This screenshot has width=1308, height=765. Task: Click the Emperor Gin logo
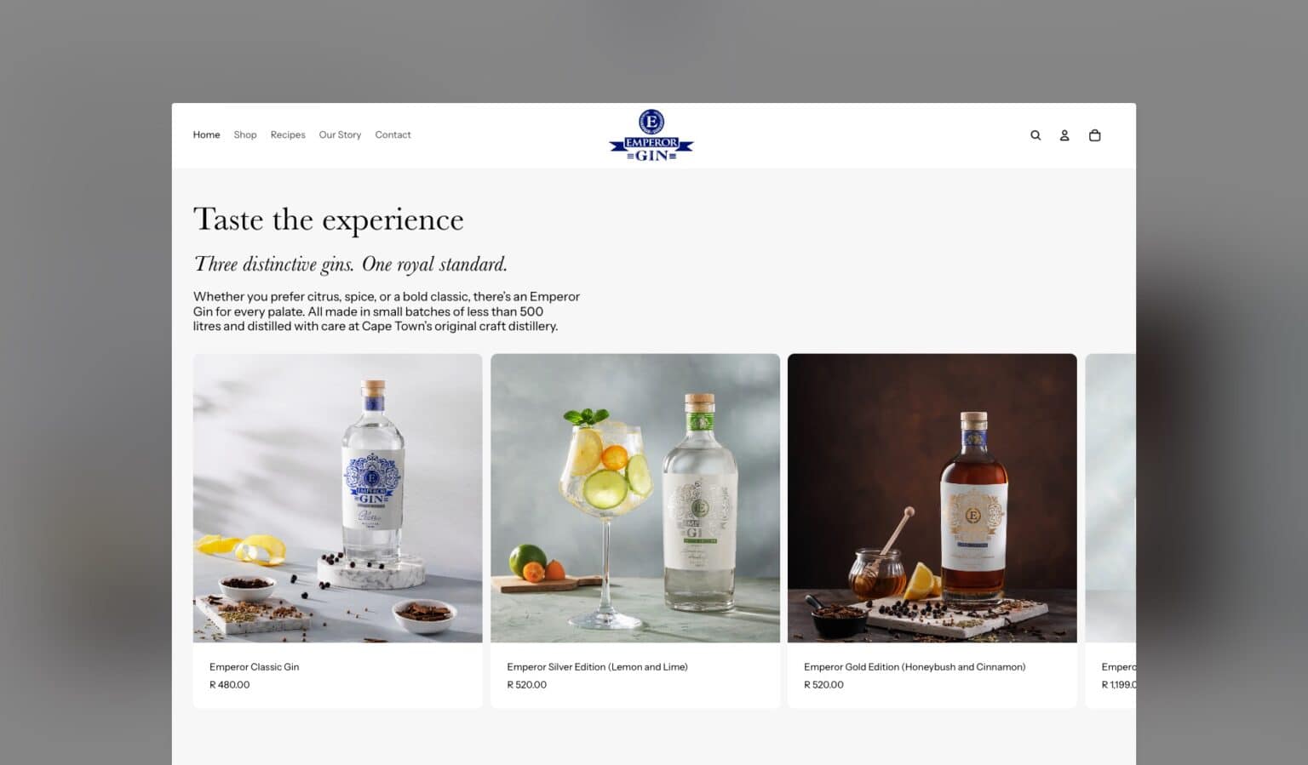click(651, 135)
